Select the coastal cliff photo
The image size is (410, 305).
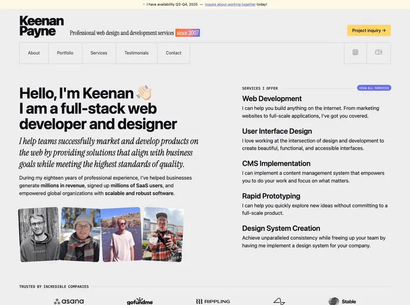[120, 234]
